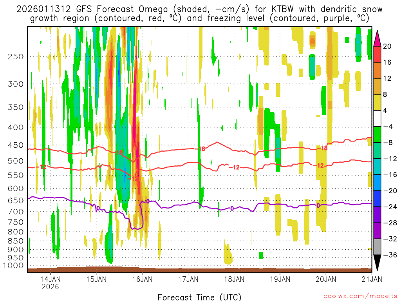Viewport: 401px width, 301px height.
Task: Click the black downward arrow below colorbar
Action: 377,263
